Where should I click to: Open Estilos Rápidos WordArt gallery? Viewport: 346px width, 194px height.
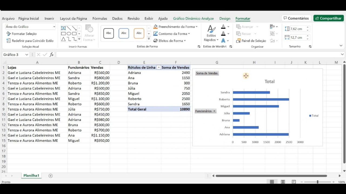tap(211, 34)
